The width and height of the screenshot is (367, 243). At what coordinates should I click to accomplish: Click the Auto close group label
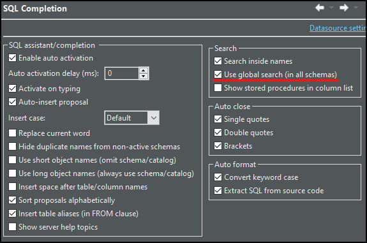232,107
